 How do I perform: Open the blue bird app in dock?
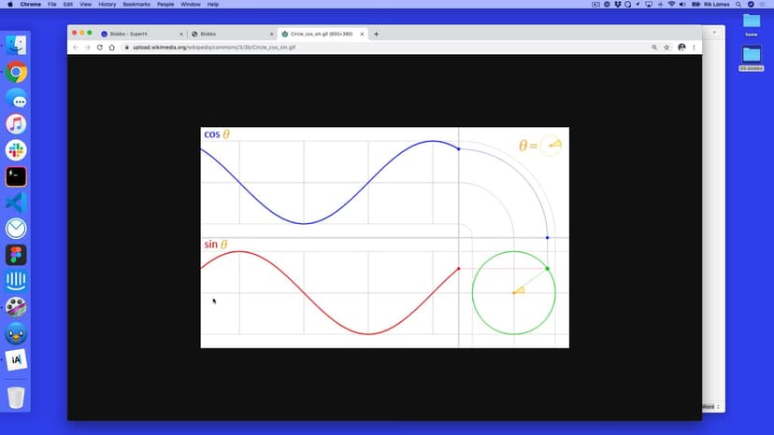click(16, 333)
